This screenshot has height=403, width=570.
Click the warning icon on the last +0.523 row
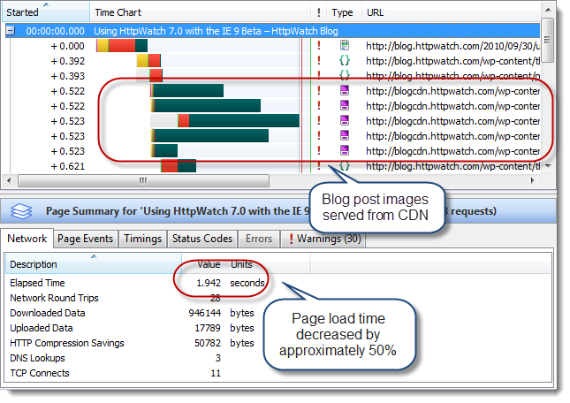tap(319, 151)
